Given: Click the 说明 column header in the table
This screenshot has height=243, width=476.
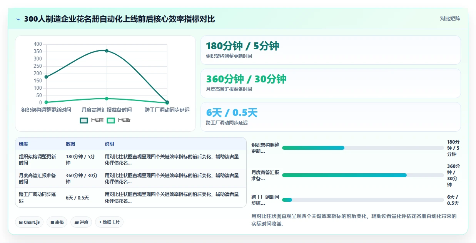Looking at the screenshot, I should (109, 144).
